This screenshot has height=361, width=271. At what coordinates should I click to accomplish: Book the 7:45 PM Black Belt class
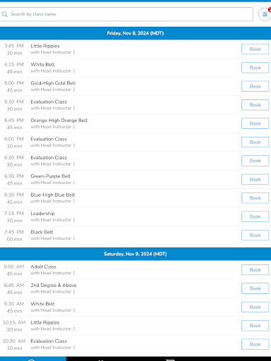[x=255, y=235]
